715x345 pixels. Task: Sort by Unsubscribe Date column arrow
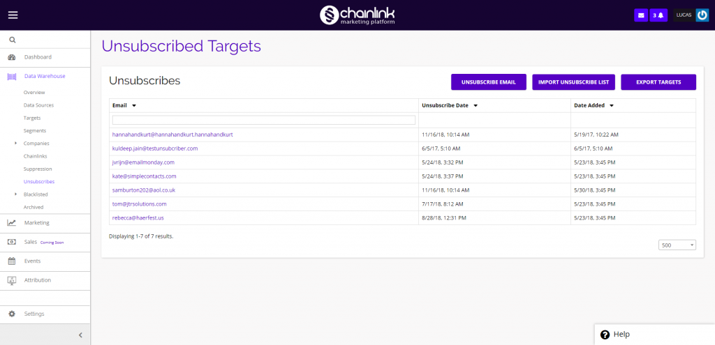475,106
